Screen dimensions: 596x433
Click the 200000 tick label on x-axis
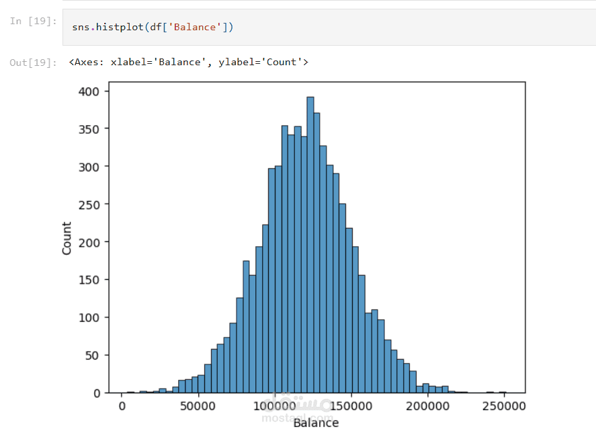[427, 406]
